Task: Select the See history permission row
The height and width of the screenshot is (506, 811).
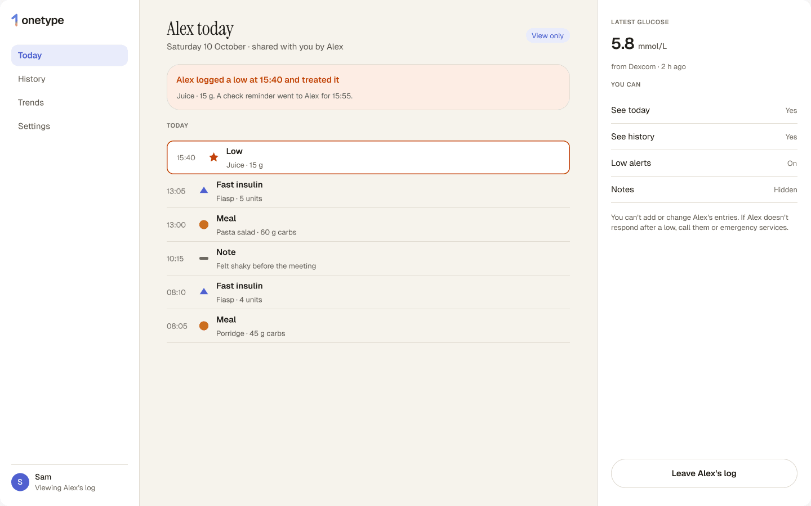Action: click(704, 137)
